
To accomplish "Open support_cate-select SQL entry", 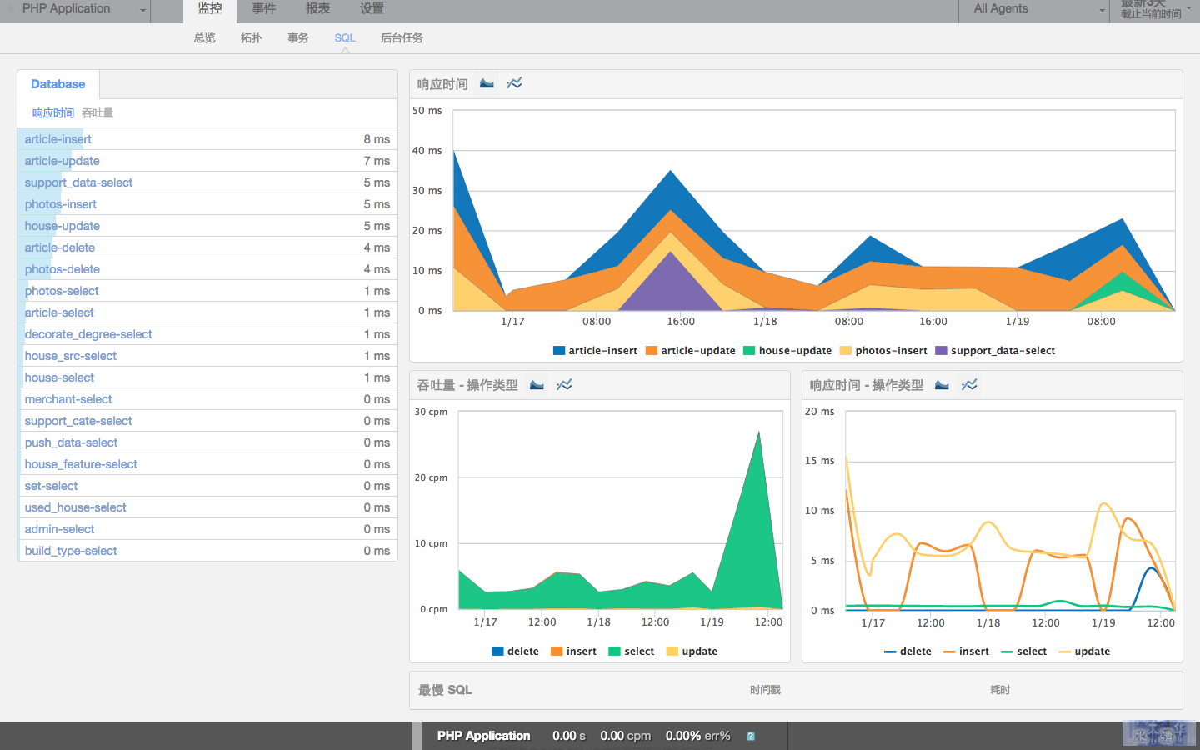I will click(x=207, y=421).
